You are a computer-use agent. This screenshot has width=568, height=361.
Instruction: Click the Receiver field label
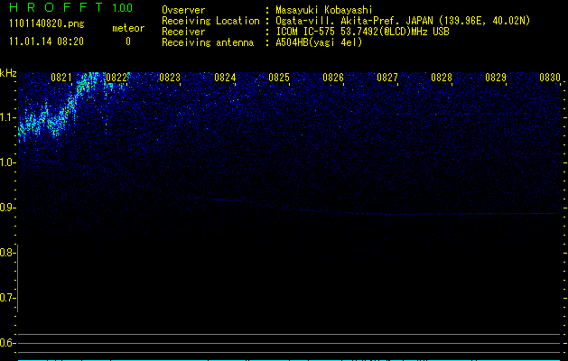pos(183,32)
